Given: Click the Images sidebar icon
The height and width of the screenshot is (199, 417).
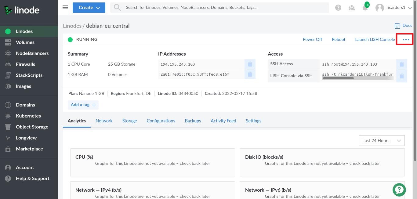Looking at the screenshot, I should tap(8, 86).
